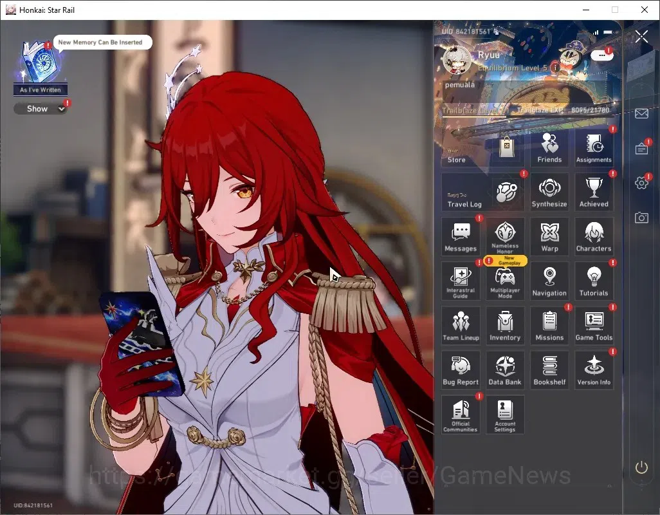Open the Bug Report menu

461,370
